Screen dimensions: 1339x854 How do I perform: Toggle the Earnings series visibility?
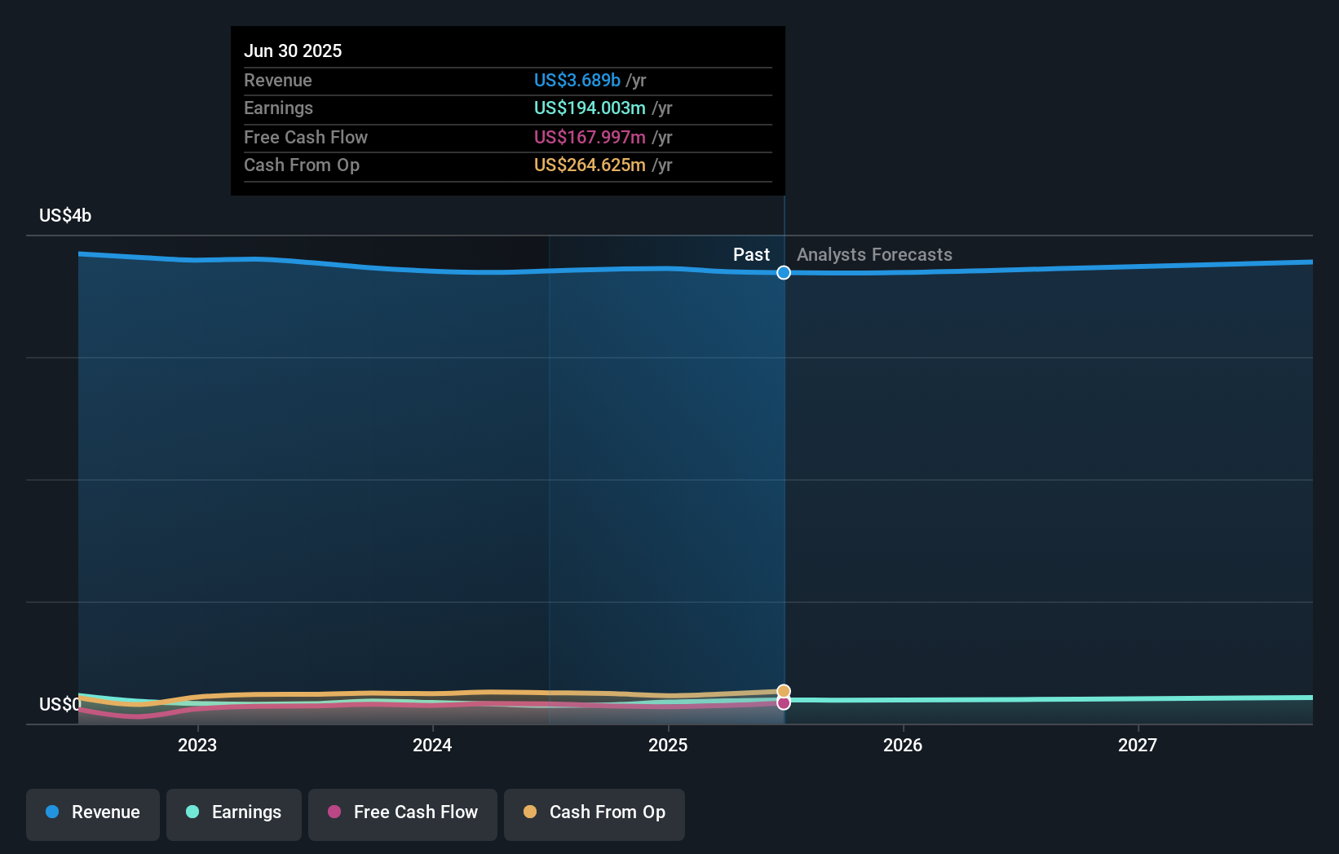233,812
